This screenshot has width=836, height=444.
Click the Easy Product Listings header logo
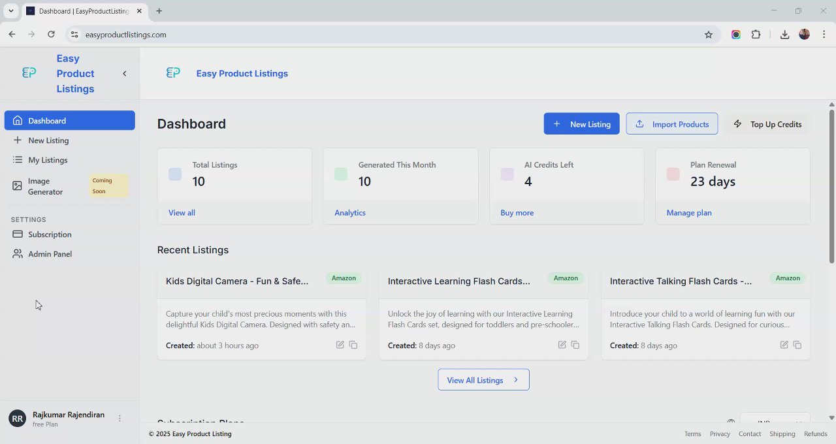pos(173,73)
